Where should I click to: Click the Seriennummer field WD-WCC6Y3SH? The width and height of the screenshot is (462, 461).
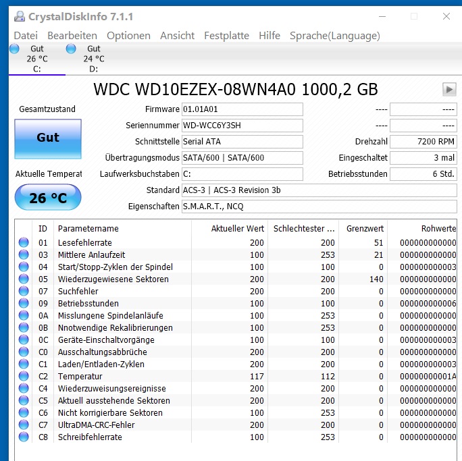[x=242, y=126]
